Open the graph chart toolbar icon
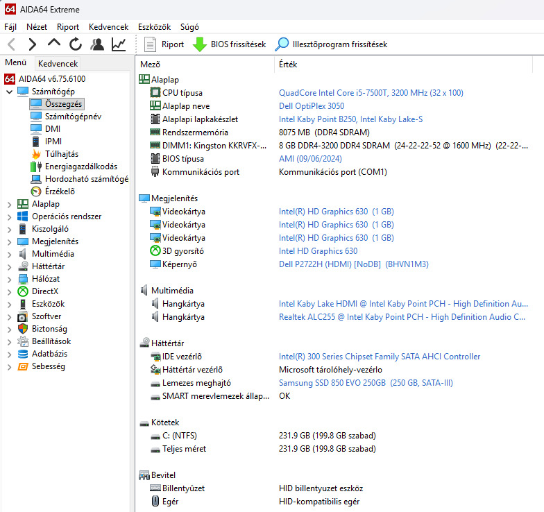 [x=119, y=44]
